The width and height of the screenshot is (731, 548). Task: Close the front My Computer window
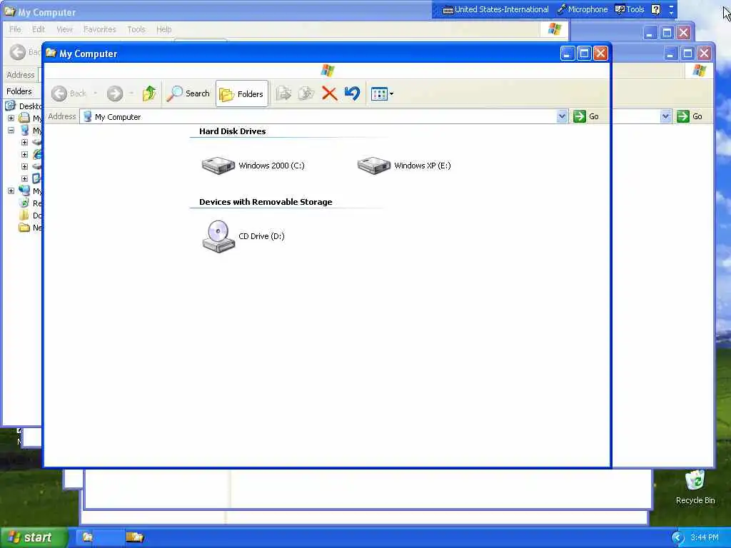point(600,54)
